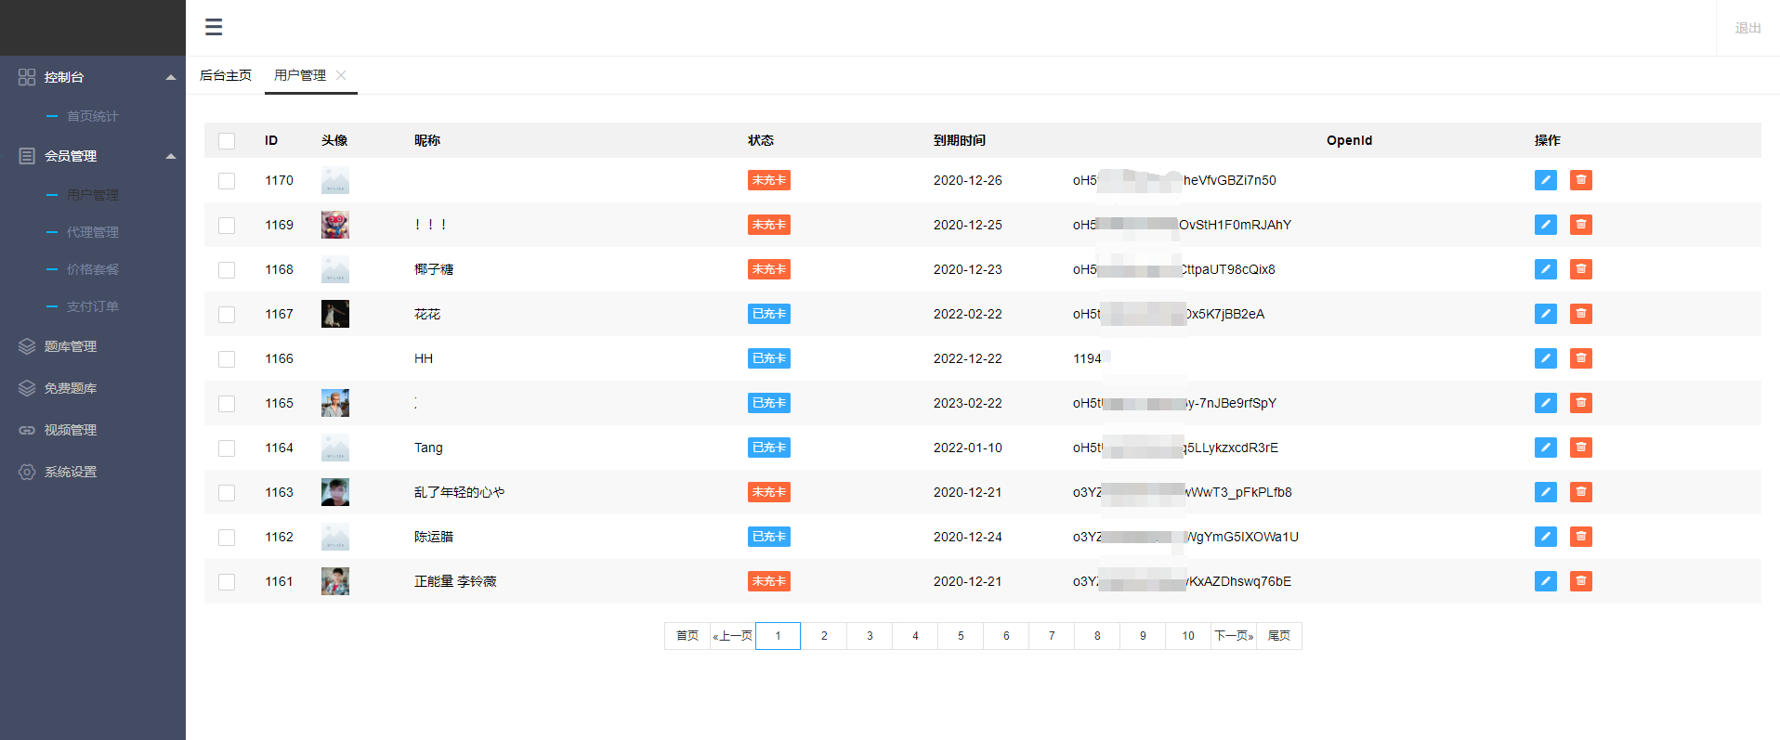Screen dimensions: 1780x740
Task: Click the blue edit icon for user 1170
Action: pos(1545,180)
